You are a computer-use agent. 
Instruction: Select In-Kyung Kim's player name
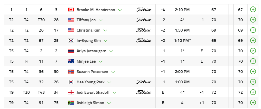coord(88,41)
